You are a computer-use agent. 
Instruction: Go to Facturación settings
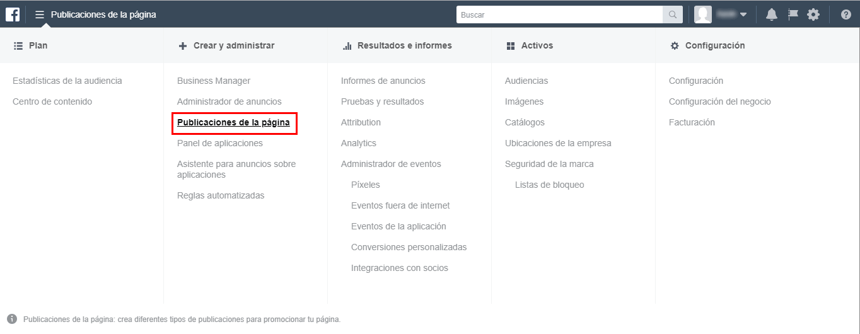tap(692, 122)
